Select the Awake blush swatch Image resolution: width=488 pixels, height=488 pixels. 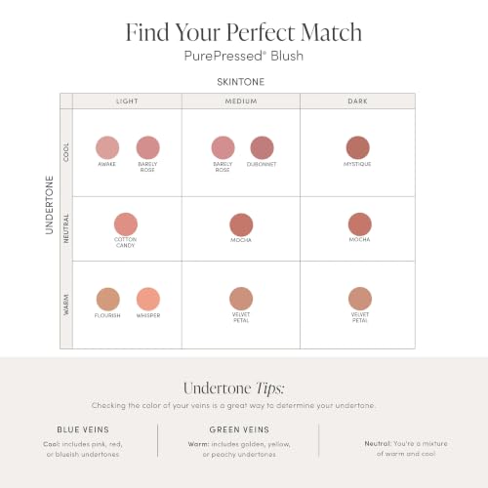[x=107, y=147]
